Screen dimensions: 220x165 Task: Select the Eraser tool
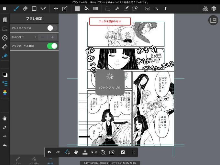25,8
